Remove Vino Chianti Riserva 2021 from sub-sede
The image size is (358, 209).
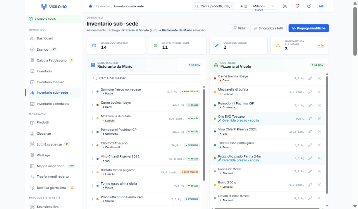tap(319, 132)
